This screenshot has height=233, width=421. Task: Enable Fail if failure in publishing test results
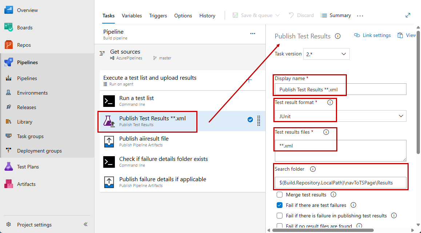(280, 215)
